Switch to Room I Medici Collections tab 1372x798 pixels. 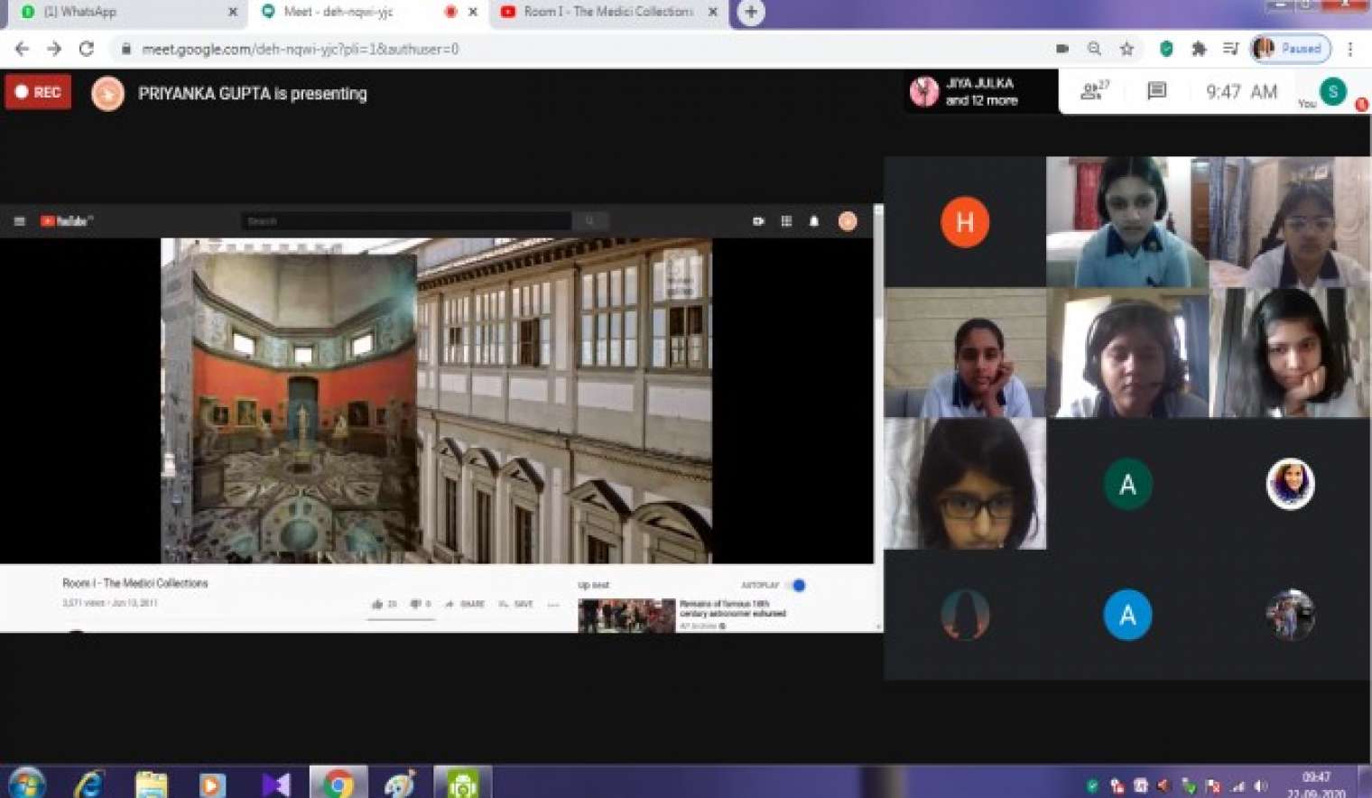[x=607, y=12]
